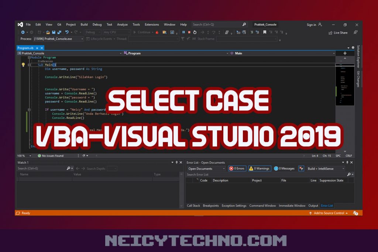Click the Break All pause icon

[183, 32]
